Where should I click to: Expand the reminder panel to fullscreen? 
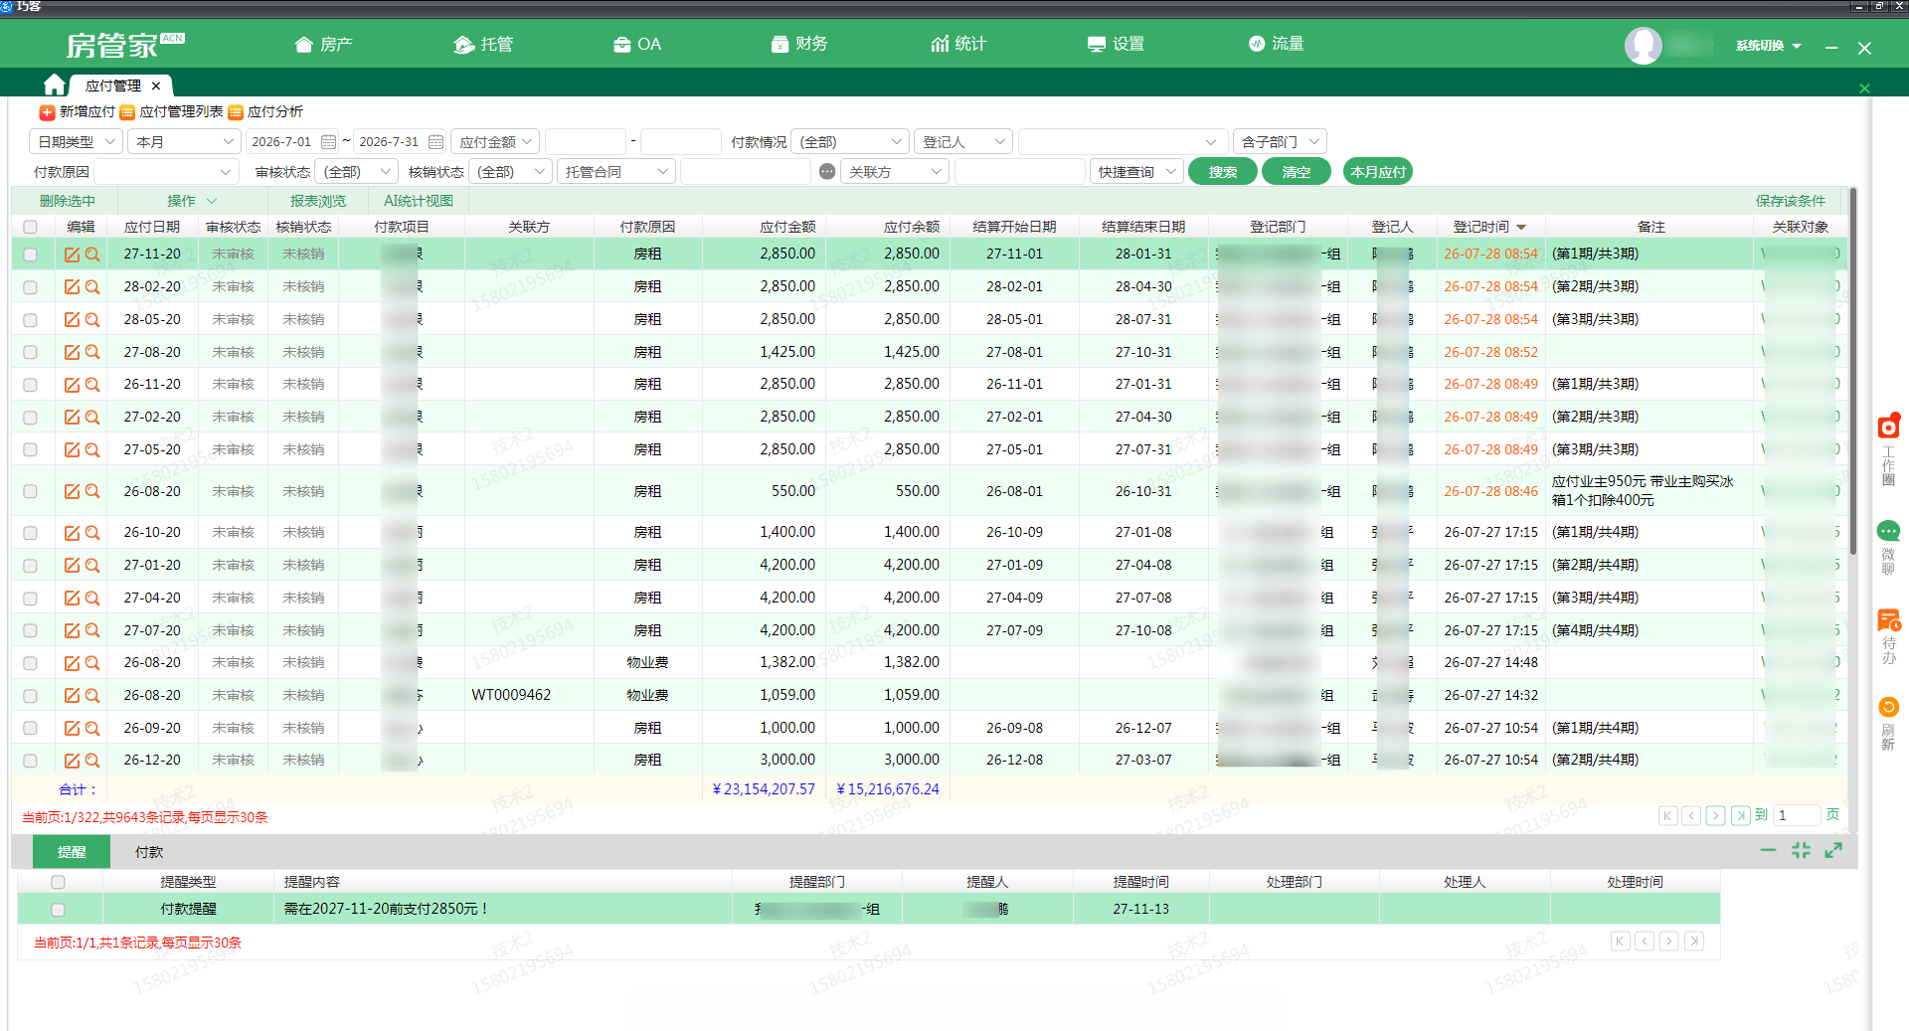(x=1833, y=850)
